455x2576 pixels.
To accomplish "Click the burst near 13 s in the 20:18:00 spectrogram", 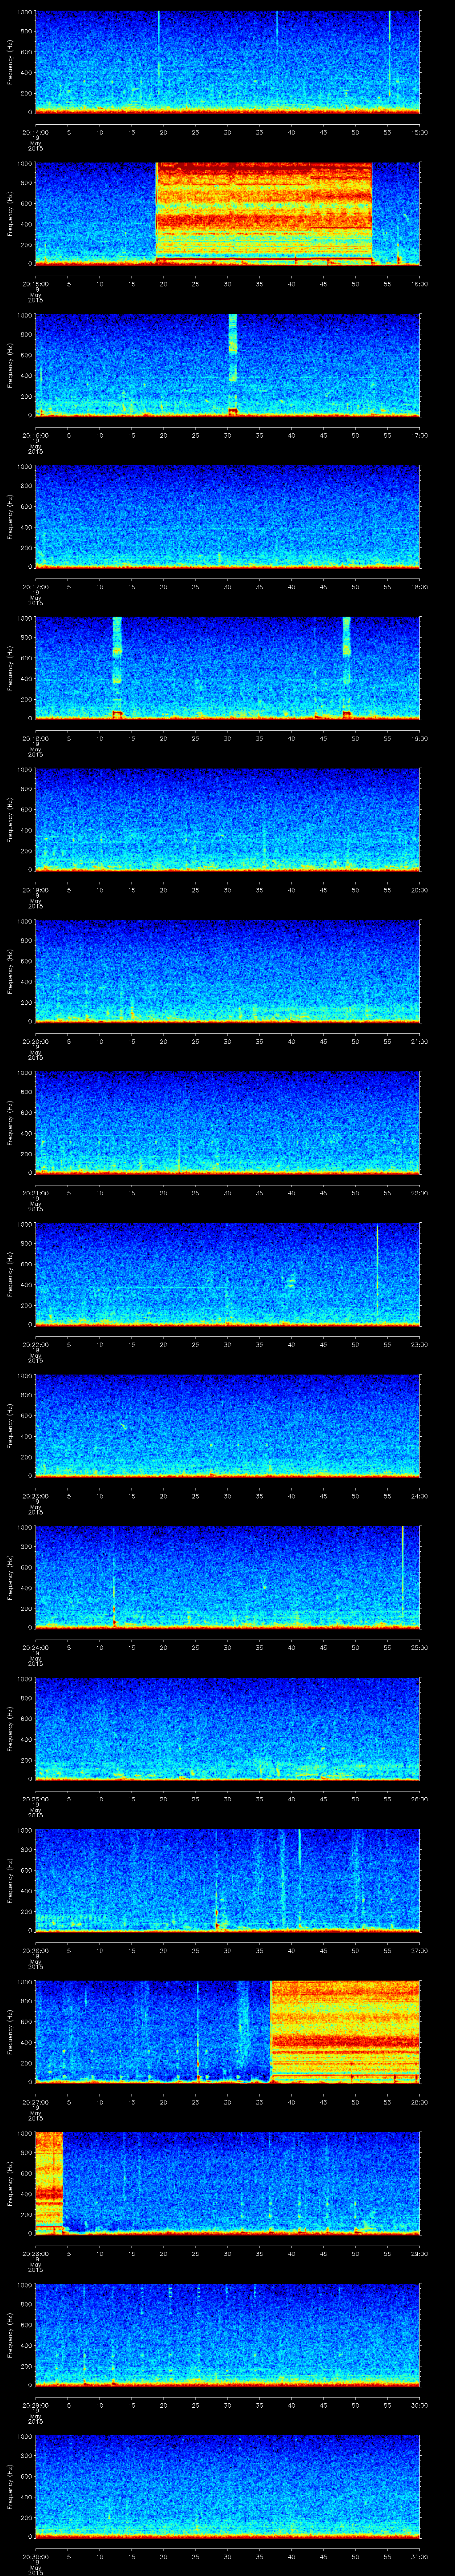I will pyautogui.click(x=117, y=668).
